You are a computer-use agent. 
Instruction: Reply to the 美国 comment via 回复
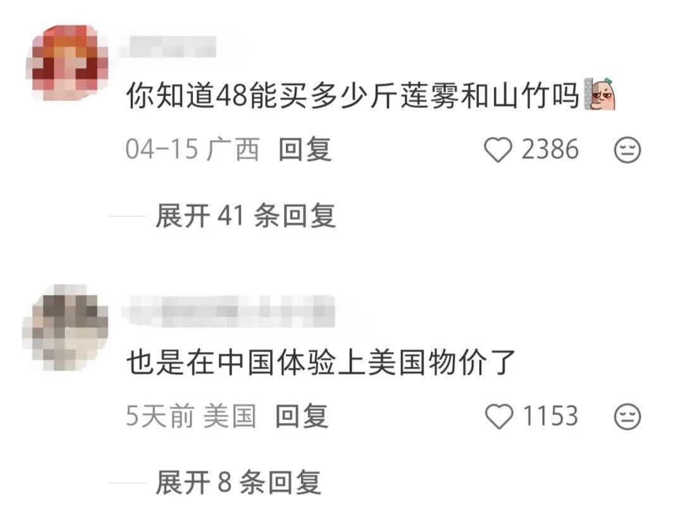click(302, 416)
